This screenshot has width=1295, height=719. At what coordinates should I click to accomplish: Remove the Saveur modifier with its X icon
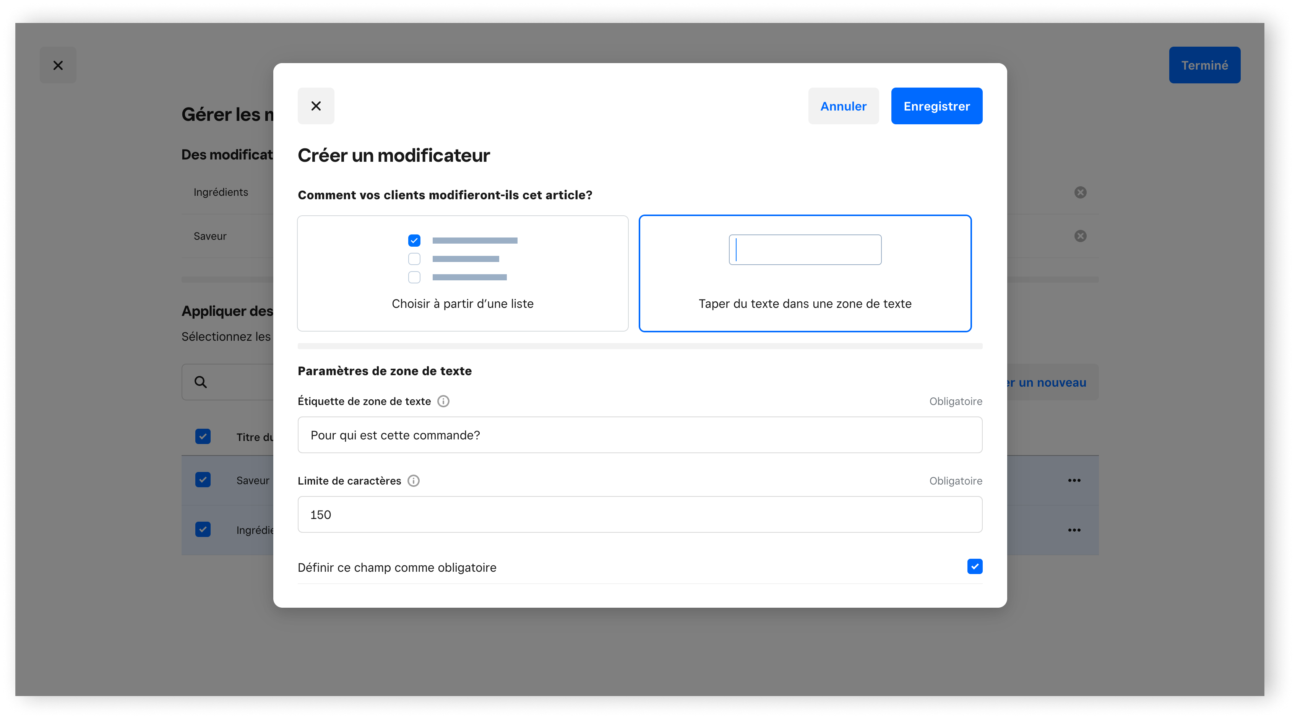pos(1080,236)
